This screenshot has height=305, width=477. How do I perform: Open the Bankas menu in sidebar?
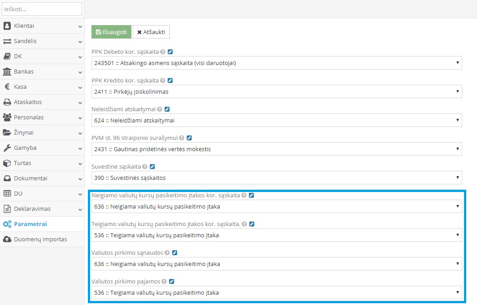click(x=42, y=72)
